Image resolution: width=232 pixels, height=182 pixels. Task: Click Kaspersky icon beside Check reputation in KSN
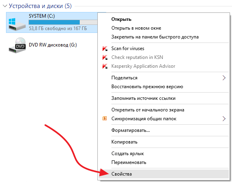tap(105, 57)
